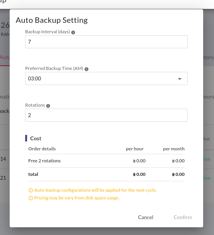Screen dimensions: 214x235
Task: Select the 03:00 backup time combo box
Action: 106,78
